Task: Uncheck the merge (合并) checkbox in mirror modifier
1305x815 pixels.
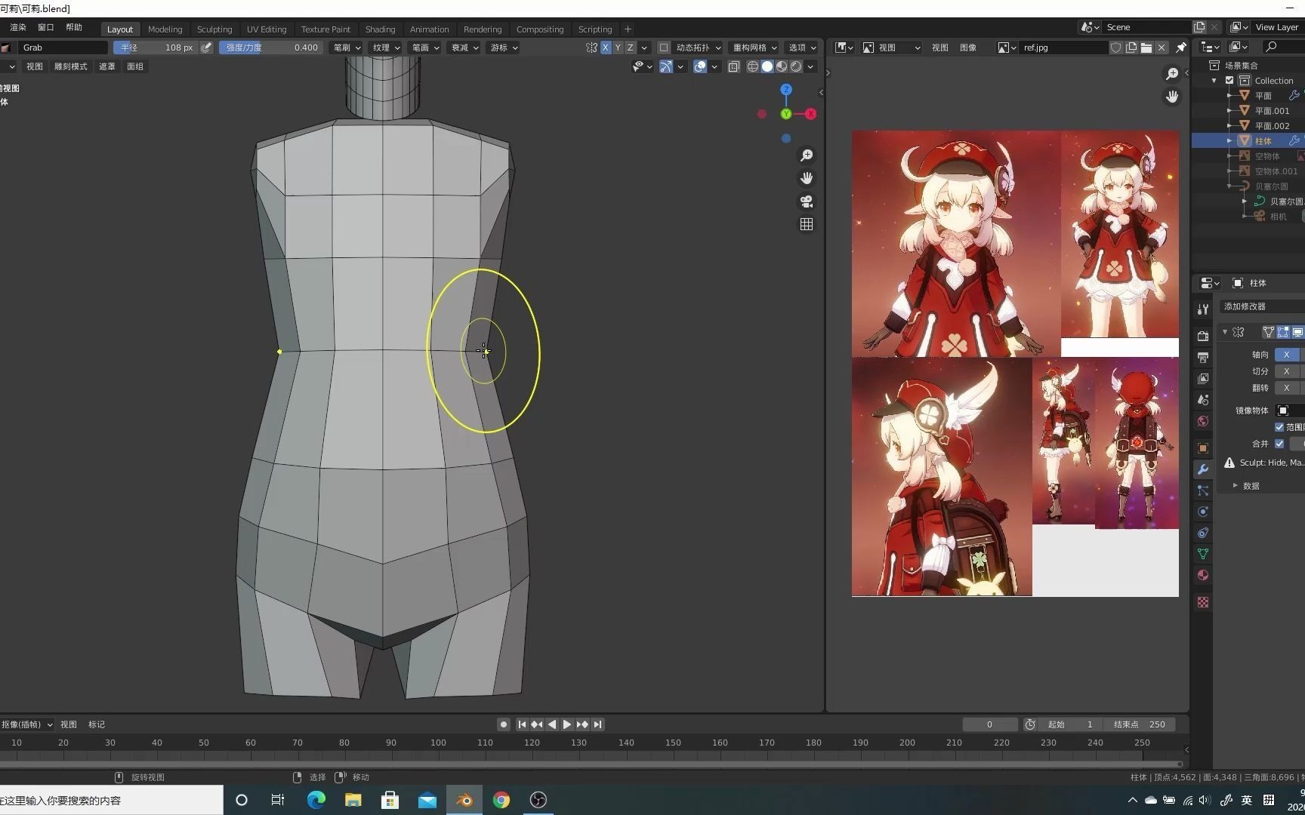Action: point(1279,444)
